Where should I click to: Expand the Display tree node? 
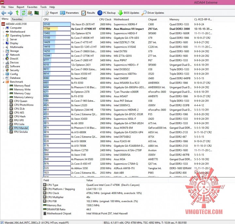click(x=4, y=43)
